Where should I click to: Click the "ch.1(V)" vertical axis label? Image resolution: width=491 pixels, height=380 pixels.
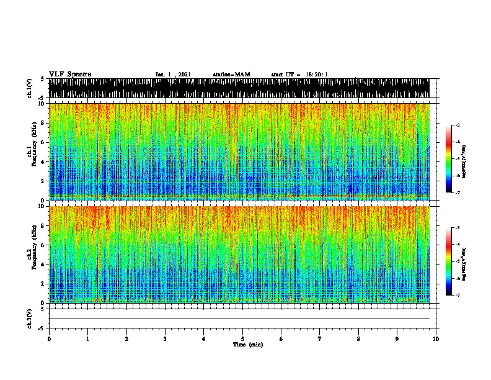(30, 88)
